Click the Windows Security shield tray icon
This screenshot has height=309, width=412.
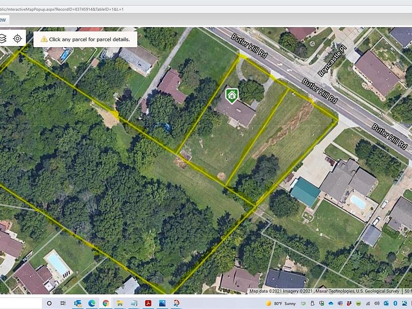(x=321, y=303)
